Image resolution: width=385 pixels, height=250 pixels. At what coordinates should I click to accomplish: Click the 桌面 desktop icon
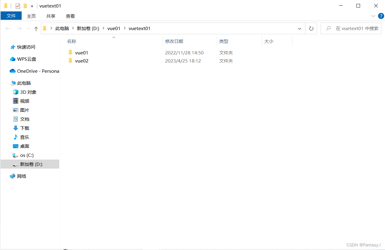click(16, 146)
